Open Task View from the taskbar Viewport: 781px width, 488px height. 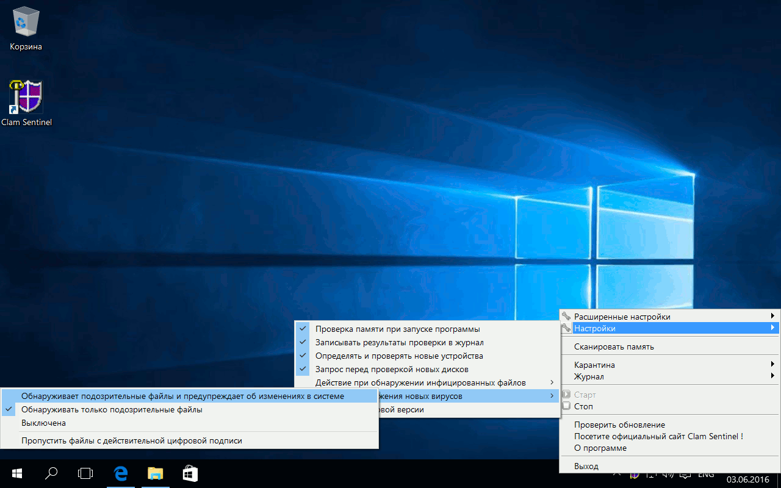pyautogui.click(x=86, y=473)
